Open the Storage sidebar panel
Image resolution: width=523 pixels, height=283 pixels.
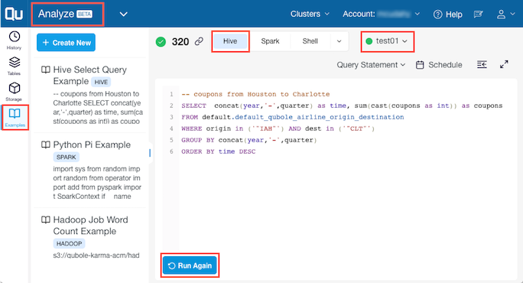pyautogui.click(x=14, y=92)
